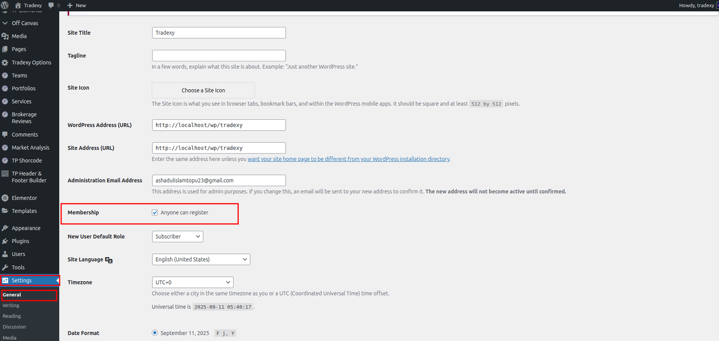Open the Templates menu label
Screen dimensions: 719x341
pyautogui.click(x=24, y=211)
